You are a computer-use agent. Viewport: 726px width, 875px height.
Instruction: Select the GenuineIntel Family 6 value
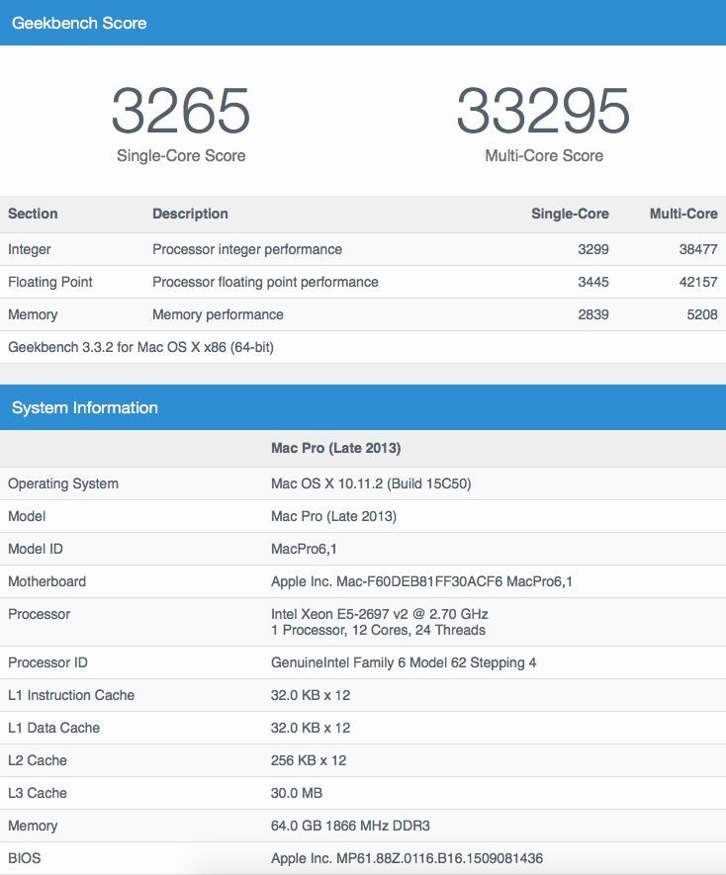(x=404, y=662)
